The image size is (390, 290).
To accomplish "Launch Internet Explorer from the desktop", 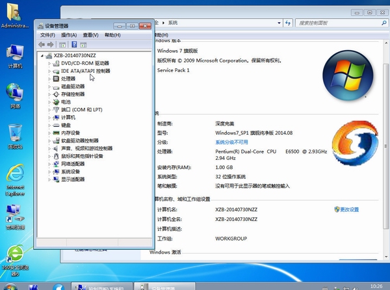I will tap(15, 179).
